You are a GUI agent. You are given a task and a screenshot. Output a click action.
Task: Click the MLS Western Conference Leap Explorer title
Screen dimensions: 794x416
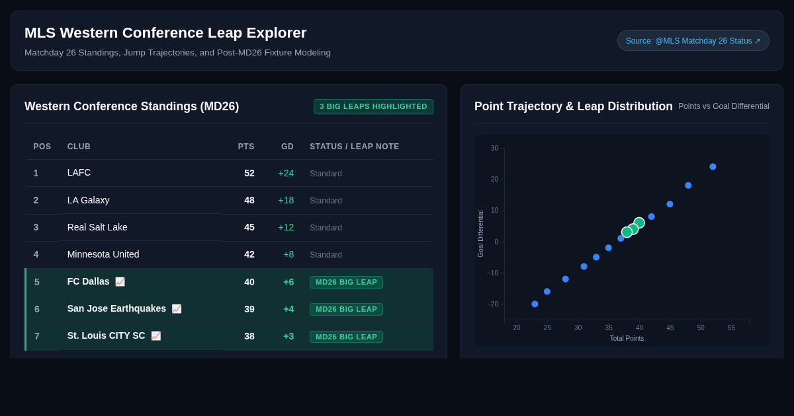point(165,33)
